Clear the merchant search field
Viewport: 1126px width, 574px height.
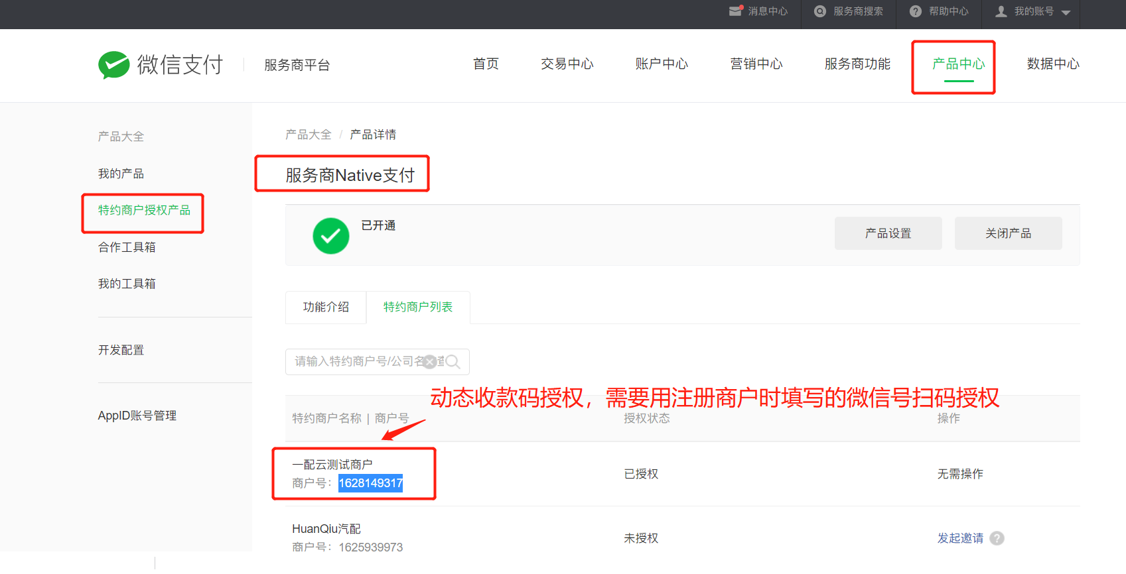click(x=430, y=361)
